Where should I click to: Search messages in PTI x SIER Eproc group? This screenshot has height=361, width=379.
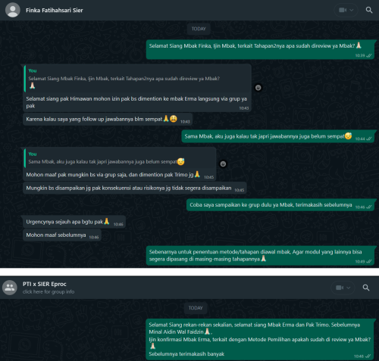(366, 288)
